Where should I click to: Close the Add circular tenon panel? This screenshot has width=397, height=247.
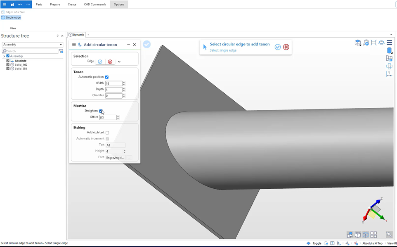(135, 45)
